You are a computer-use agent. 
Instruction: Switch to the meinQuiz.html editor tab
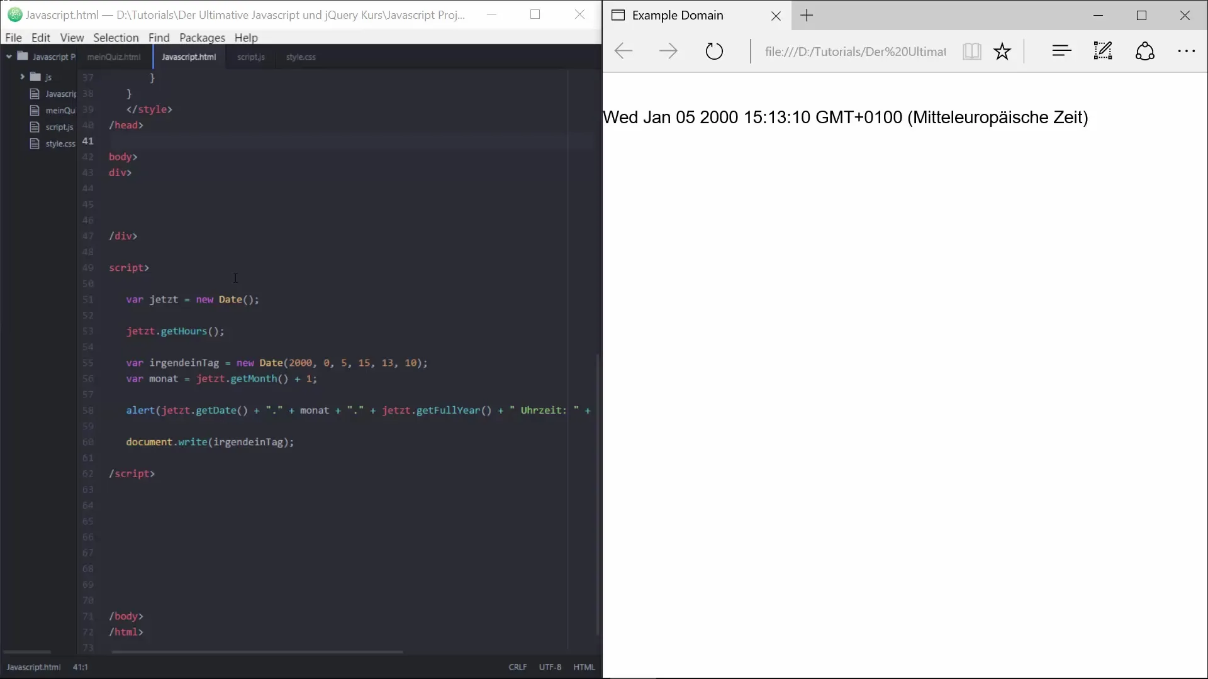point(114,57)
